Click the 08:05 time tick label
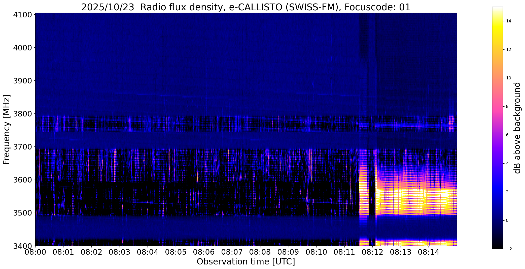 click(x=176, y=252)
